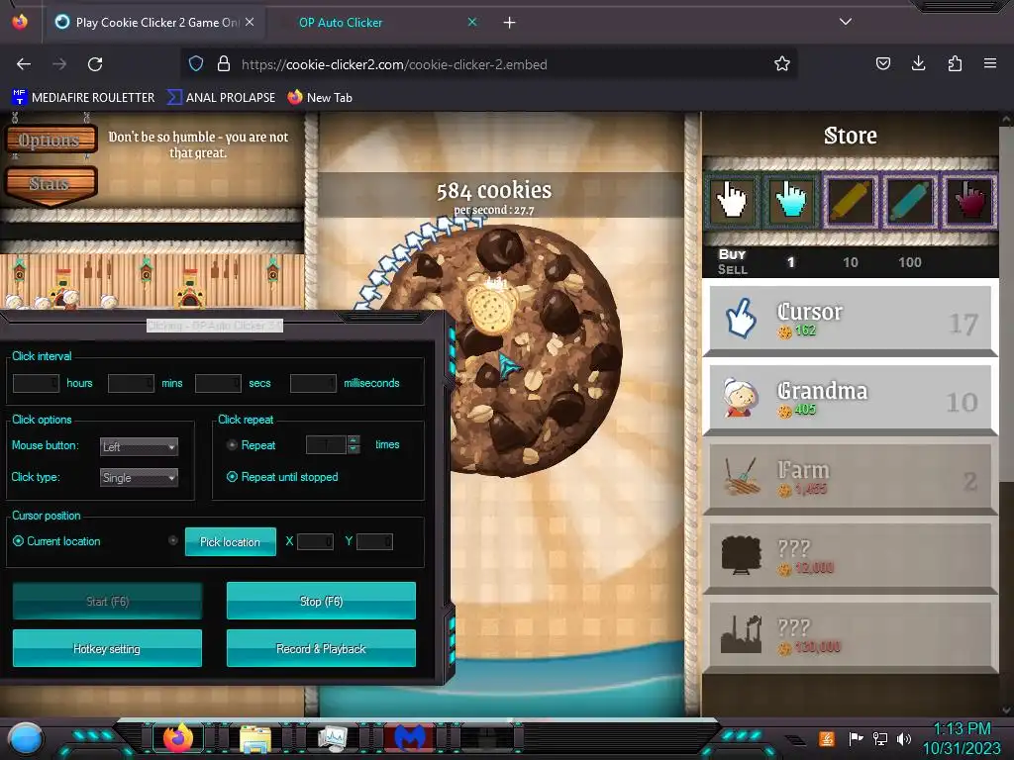This screenshot has width=1014, height=760.
Task: Open the Click type dropdown
Action: pos(139,478)
